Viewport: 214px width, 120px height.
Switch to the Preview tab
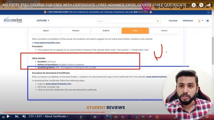[x=76, y=31]
